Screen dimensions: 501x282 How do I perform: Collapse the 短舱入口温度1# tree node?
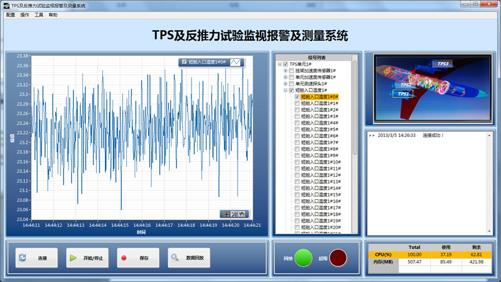pyautogui.click(x=286, y=90)
